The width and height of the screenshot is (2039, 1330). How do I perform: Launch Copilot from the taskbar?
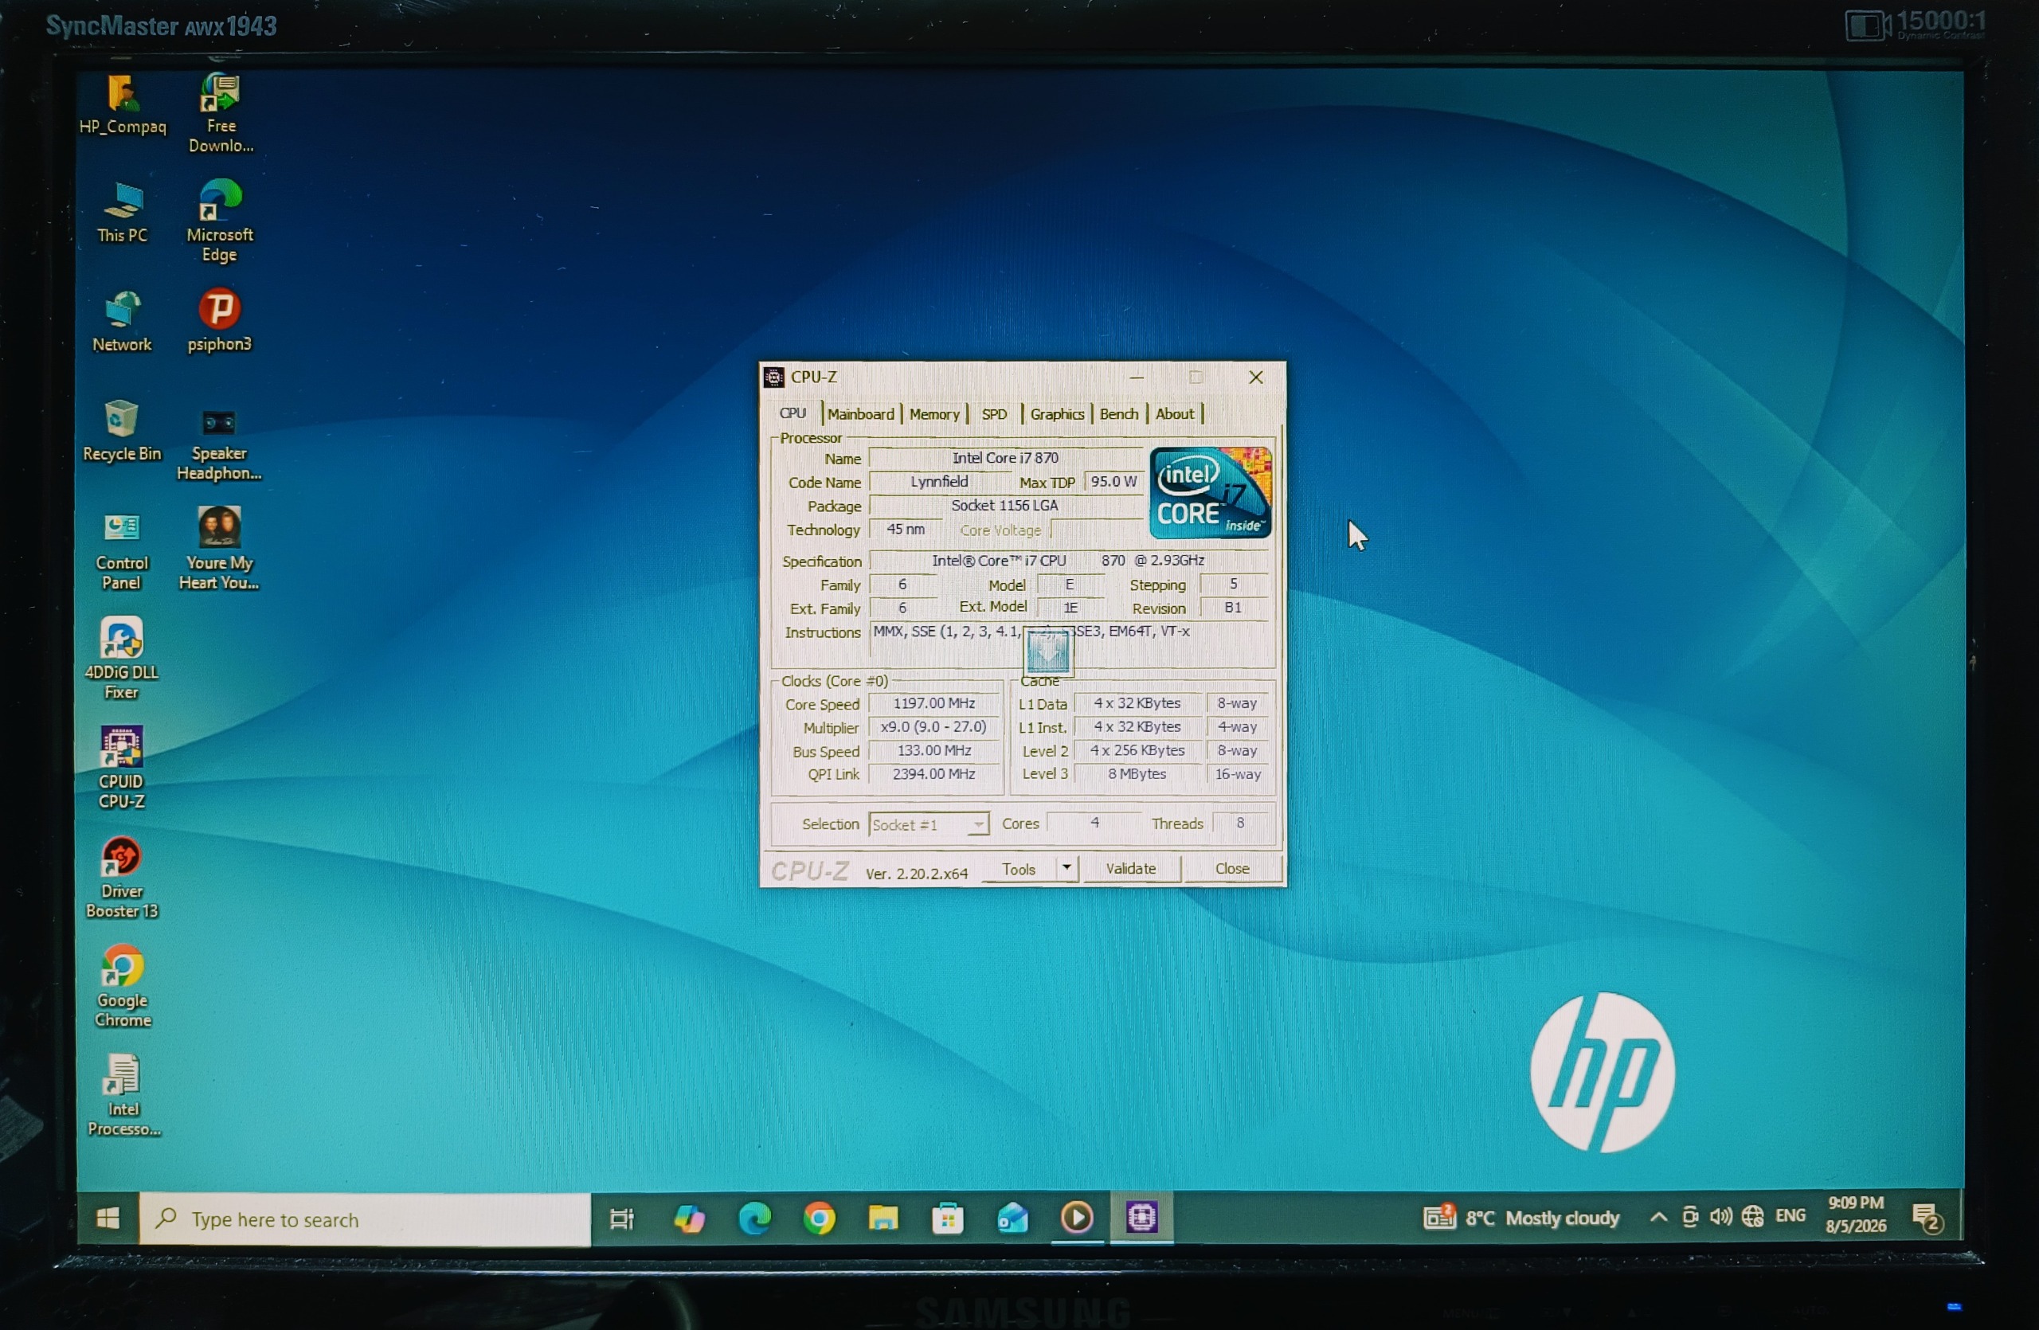click(x=690, y=1218)
